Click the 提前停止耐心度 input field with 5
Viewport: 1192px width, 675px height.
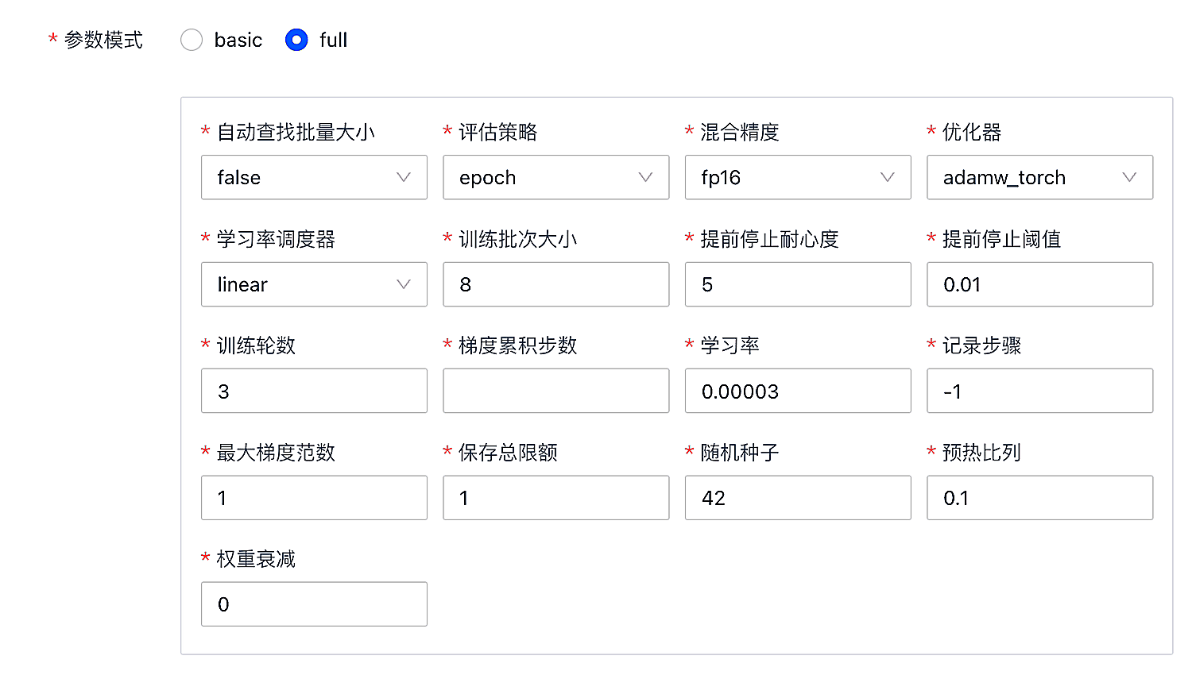798,284
